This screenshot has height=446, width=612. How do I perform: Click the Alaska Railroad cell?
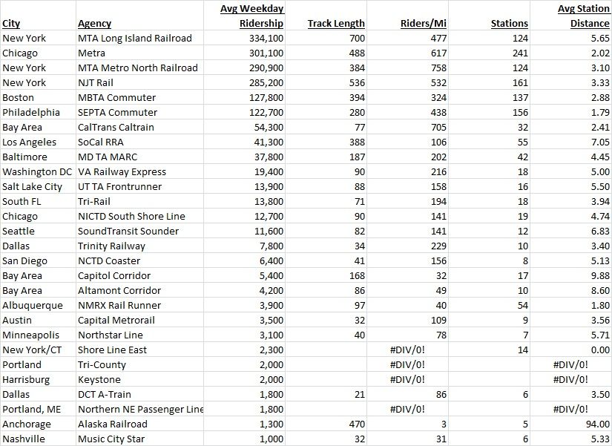point(112,424)
